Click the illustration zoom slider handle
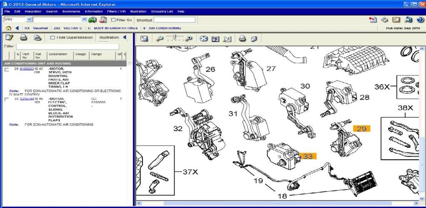 pyautogui.click(x=175, y=37)
